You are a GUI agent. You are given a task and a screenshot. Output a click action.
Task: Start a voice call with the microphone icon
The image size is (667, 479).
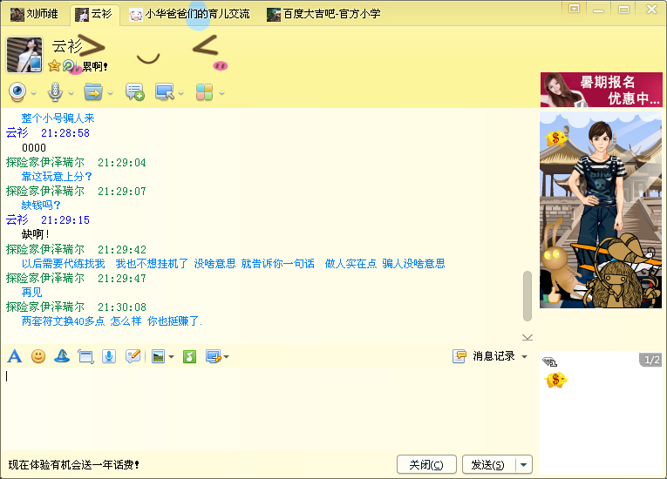(x=55, y=91)
